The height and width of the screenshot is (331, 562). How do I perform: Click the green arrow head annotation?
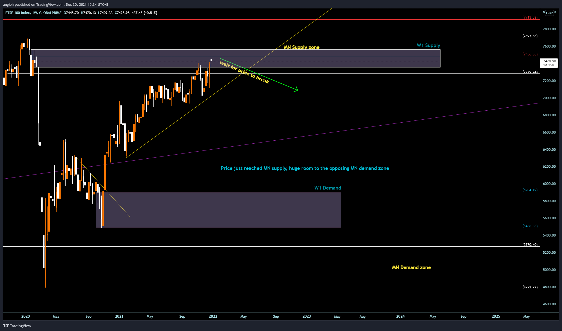click(x=296, y=89)
